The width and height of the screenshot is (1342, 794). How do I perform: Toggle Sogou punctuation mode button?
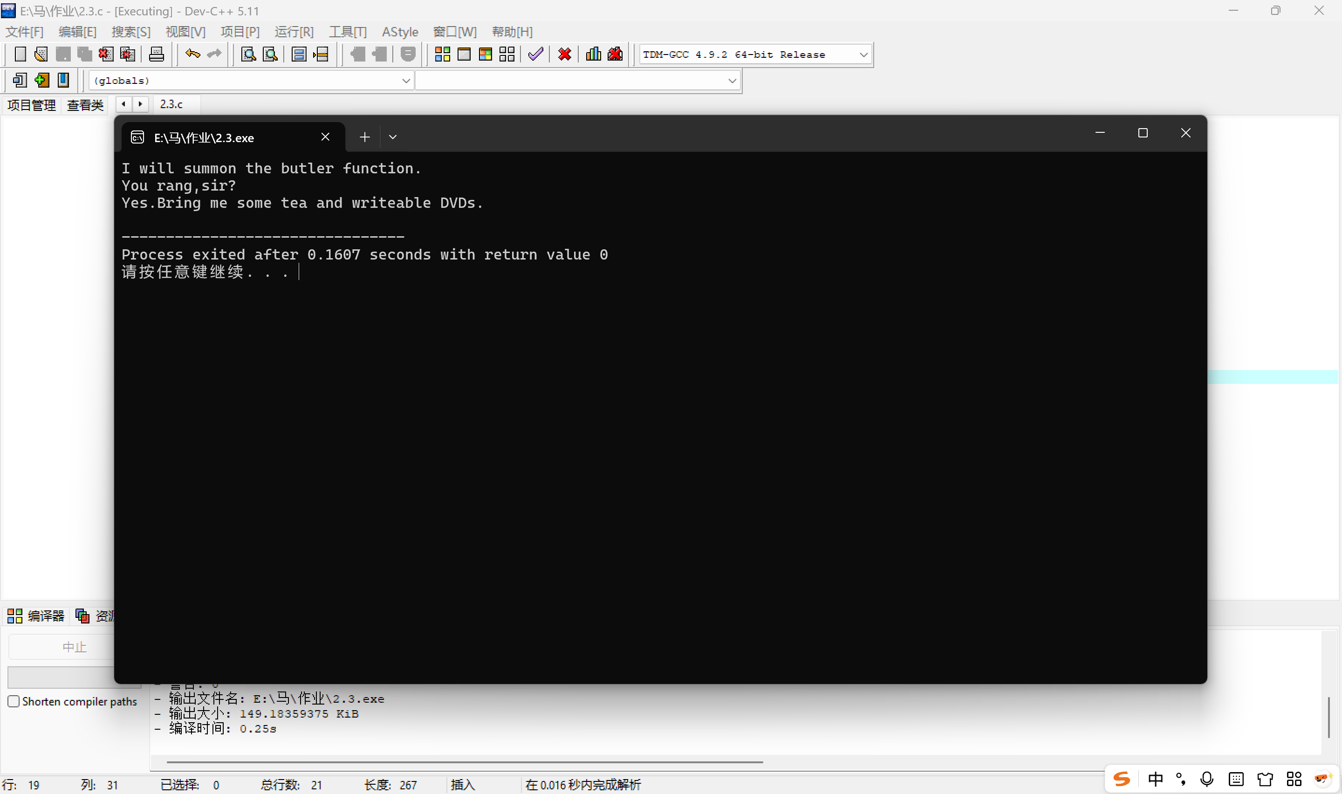pyautogui.click(x=1181, y=779)
